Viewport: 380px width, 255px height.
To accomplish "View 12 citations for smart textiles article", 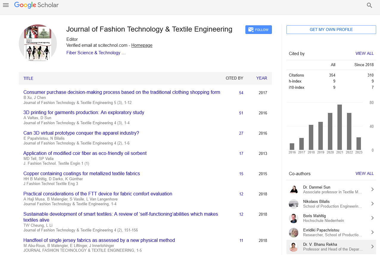I will pos(241,214).
